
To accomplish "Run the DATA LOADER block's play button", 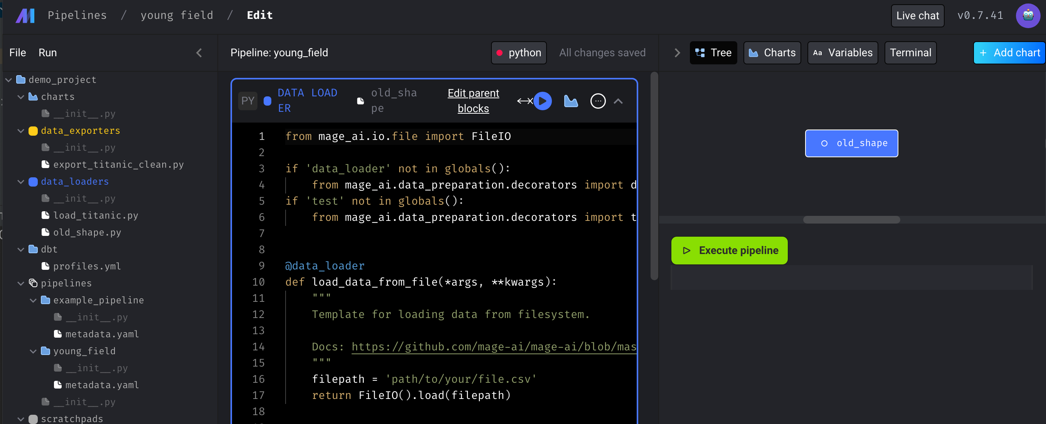I will (543, 101).
